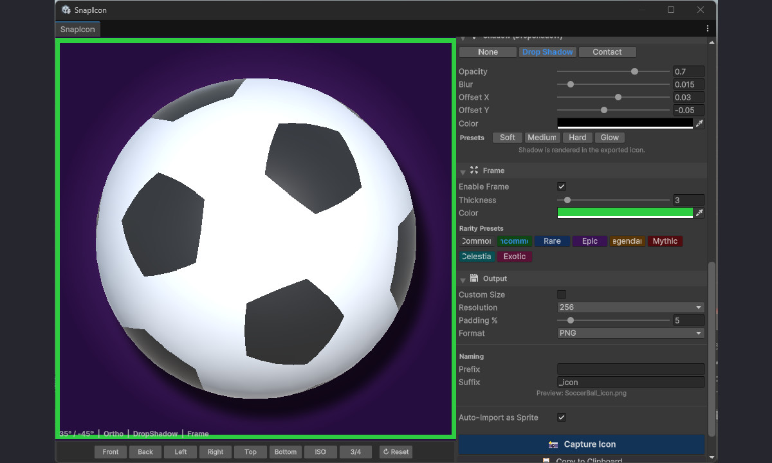Open the green frame color swatch

[625, 213]
